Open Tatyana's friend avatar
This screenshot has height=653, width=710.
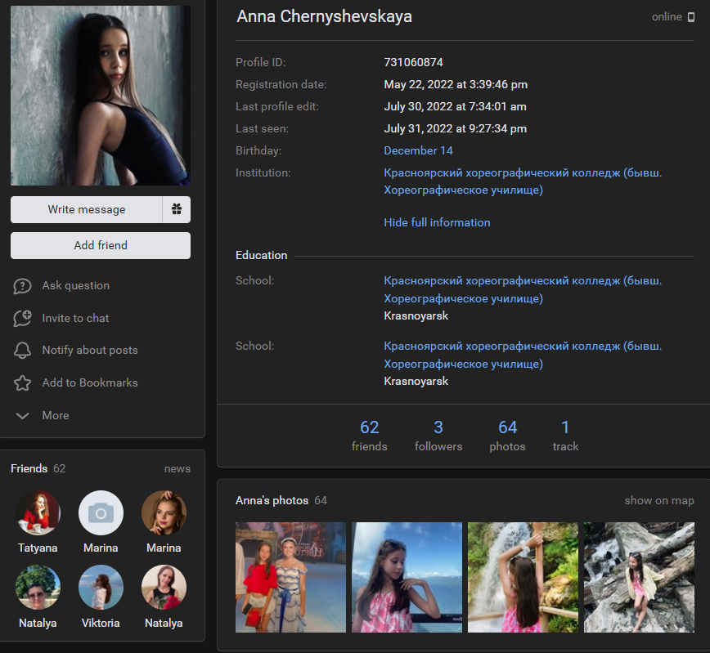click(38, 513)
